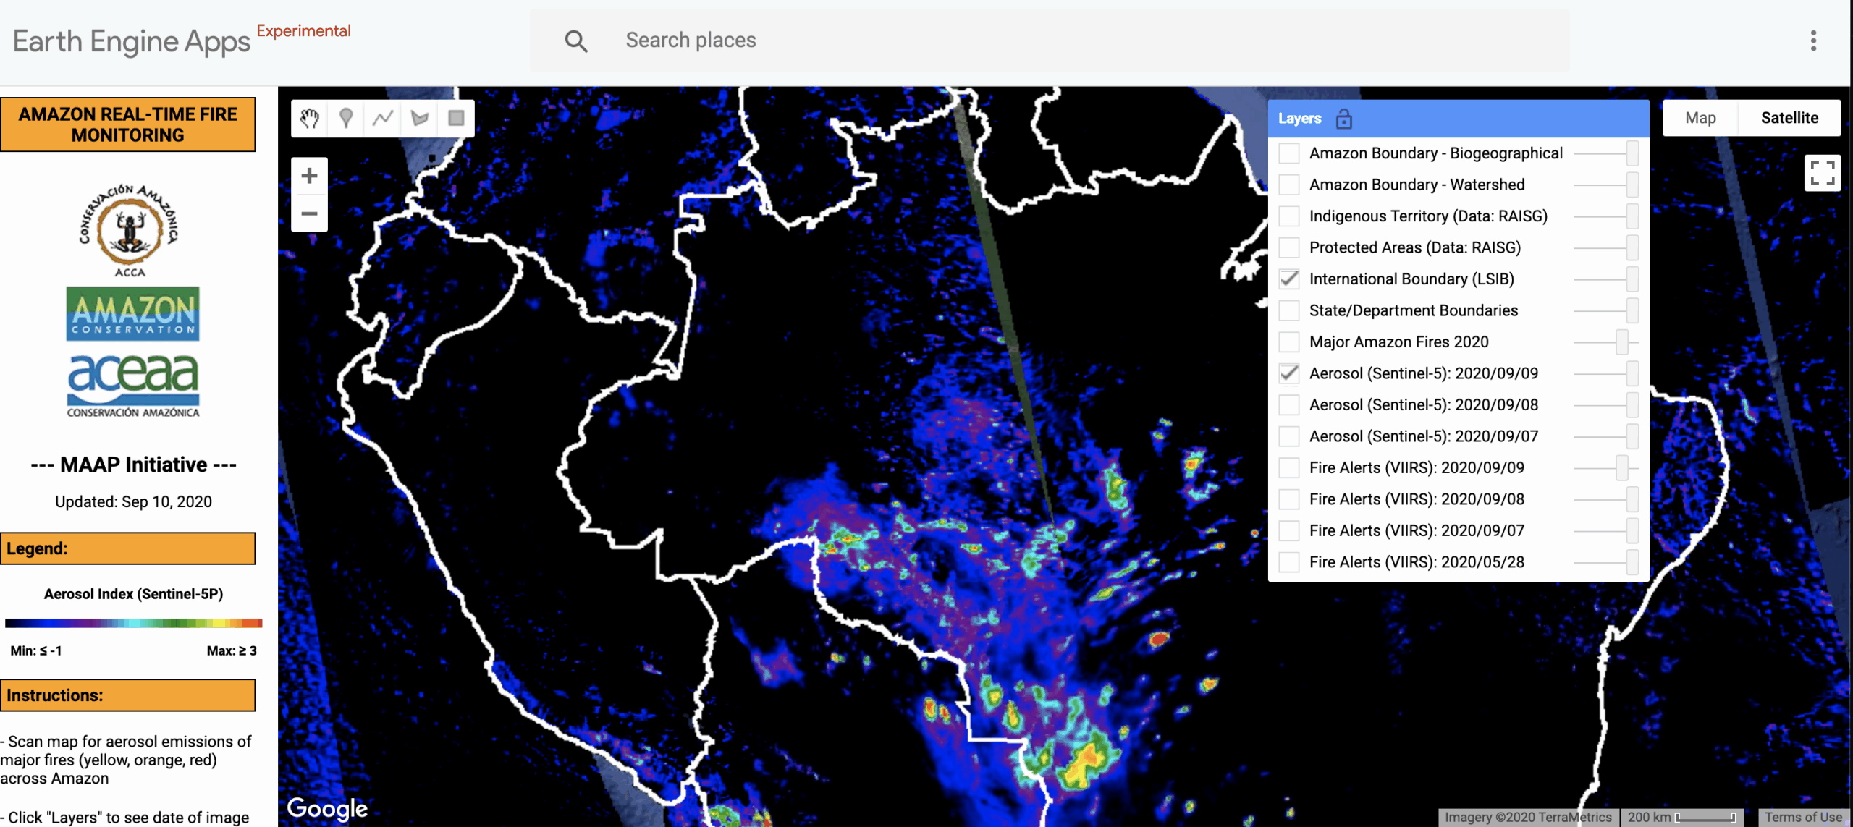
Task: Select the hand pan tool
Action: [x=310, y=118]
